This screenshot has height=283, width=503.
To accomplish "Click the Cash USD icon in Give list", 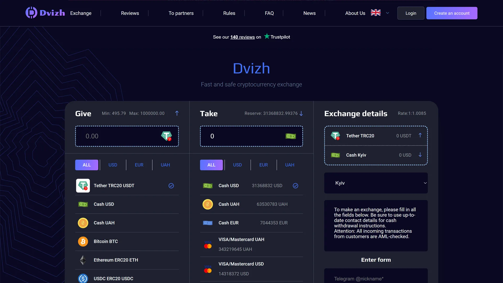I will [x=83, y=204].
